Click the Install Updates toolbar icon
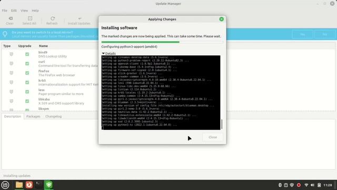 (x=80, y=18)
